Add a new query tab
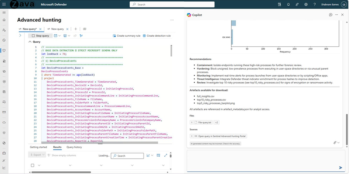The width and height of the screenshot is (349, 174). [76, 29]
